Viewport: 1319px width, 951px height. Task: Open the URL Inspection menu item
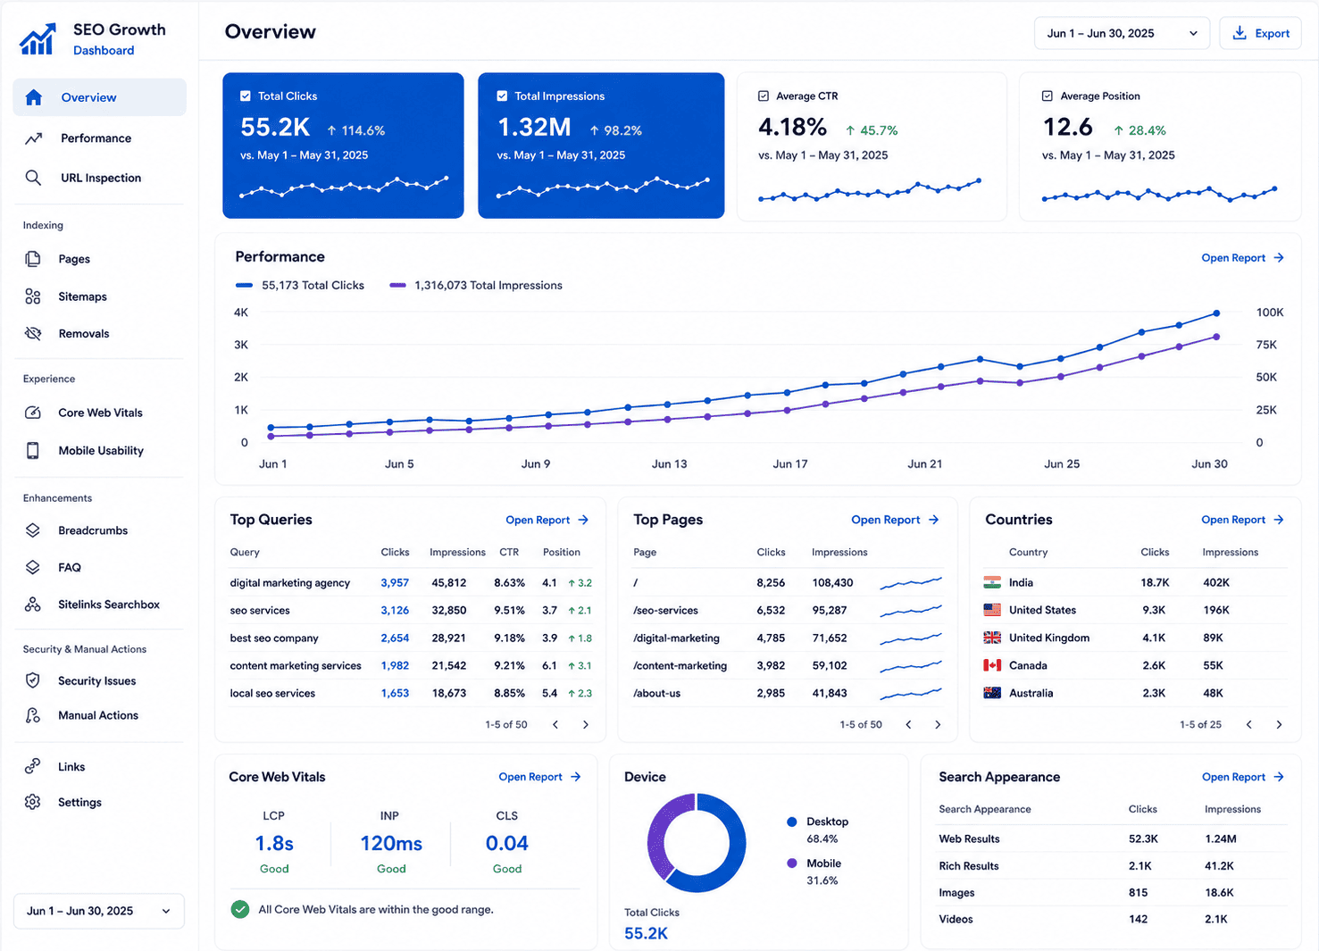coord(99,178)
